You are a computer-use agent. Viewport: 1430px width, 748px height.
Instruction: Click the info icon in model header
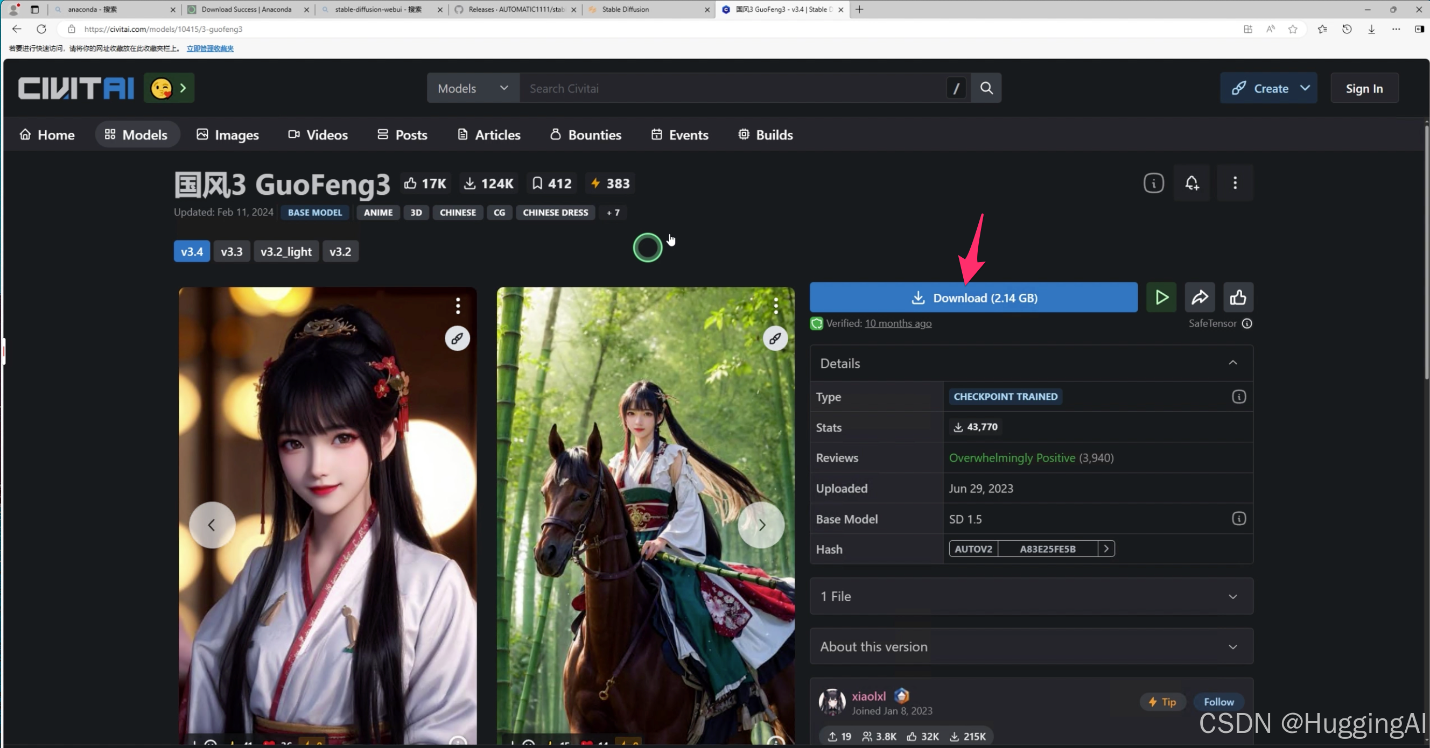pos(1153,183)
